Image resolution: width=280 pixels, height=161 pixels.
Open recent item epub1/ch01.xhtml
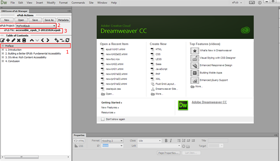coord(115,49)
